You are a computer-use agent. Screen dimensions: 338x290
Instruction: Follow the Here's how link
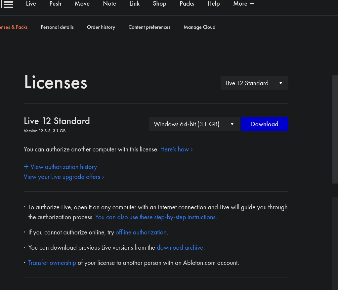176,149
